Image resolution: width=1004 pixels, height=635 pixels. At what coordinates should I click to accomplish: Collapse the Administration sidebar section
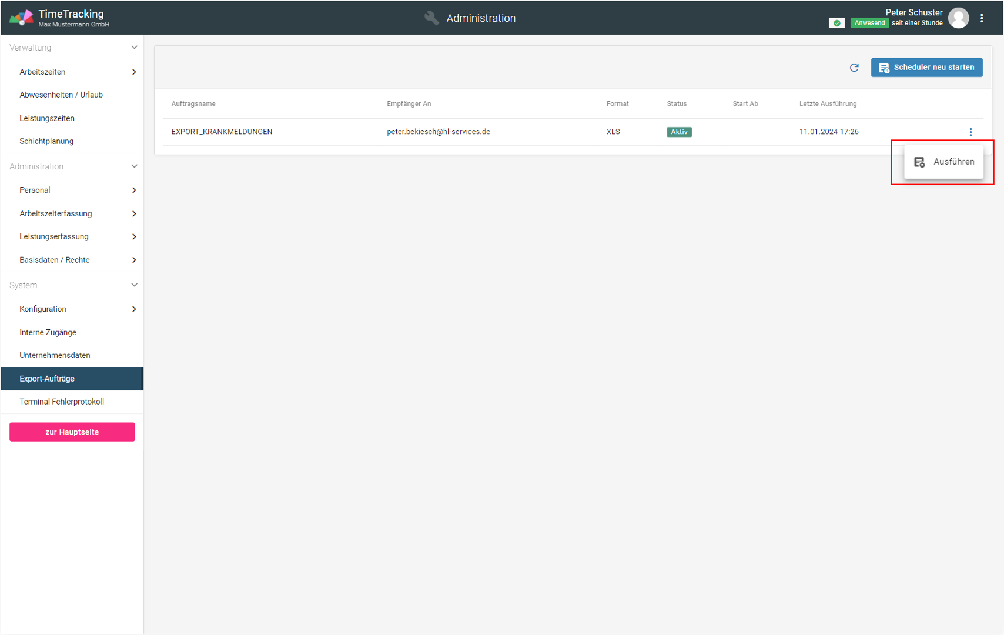pos(134,166)
